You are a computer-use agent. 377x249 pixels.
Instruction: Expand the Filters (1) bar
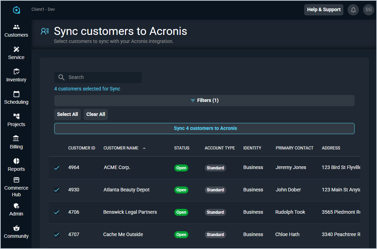[x=204, y=101]
